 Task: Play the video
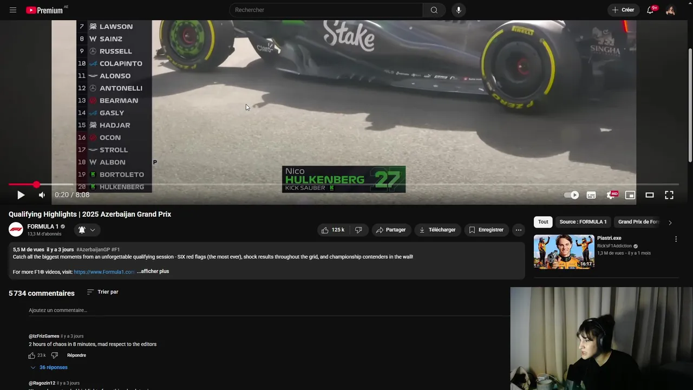(x=21, y=195)
